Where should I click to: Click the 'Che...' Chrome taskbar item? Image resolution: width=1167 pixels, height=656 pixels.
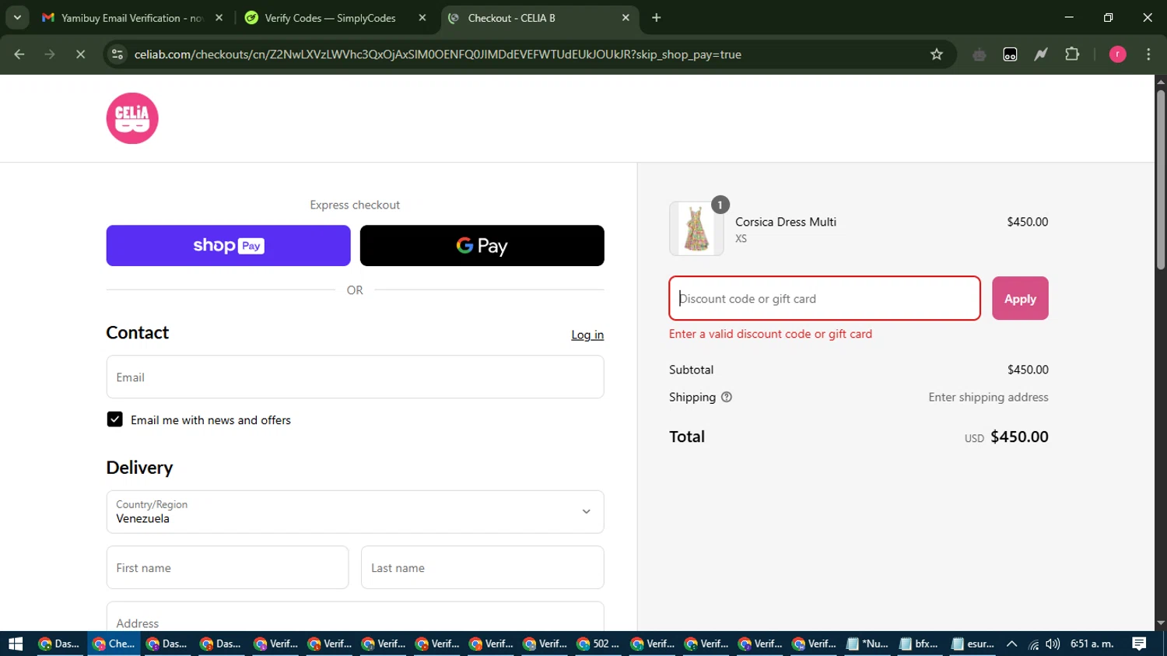point(114,644)
